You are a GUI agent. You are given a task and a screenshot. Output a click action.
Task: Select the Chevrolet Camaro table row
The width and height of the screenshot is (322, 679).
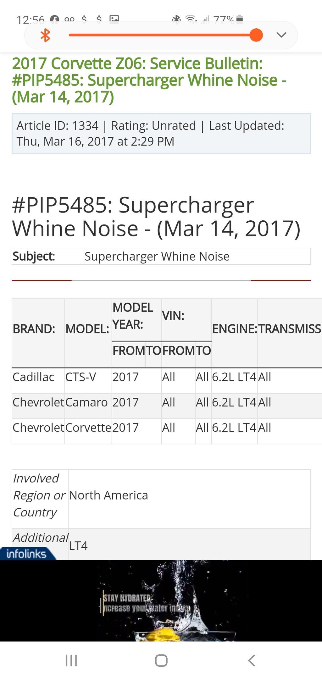click(142, 402)
